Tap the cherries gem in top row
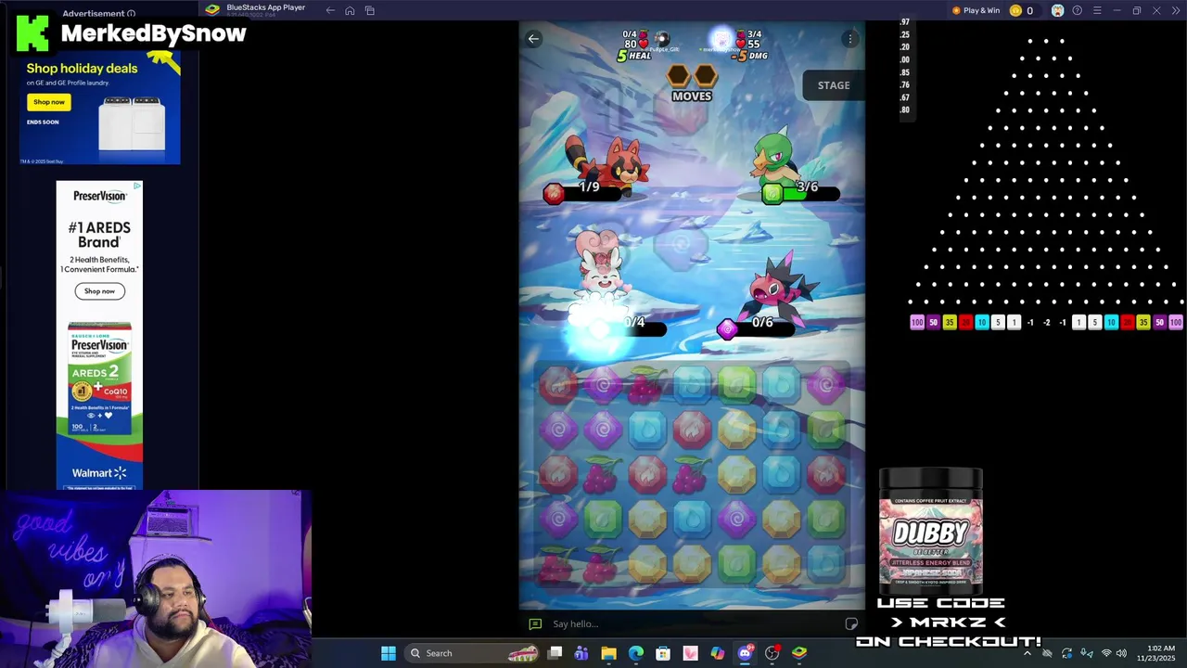The width and height of the screenshot is (1187, 668). (x=647, y=384)
